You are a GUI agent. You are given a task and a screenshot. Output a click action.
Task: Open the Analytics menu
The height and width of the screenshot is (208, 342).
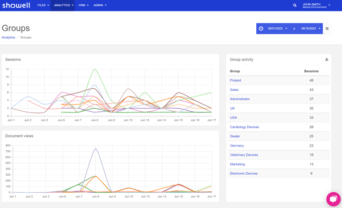click(64, 5)
